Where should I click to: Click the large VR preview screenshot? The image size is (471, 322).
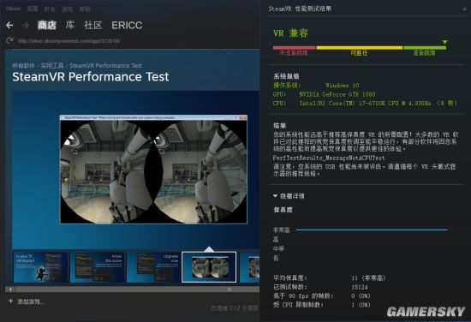[x=153, y=170]
